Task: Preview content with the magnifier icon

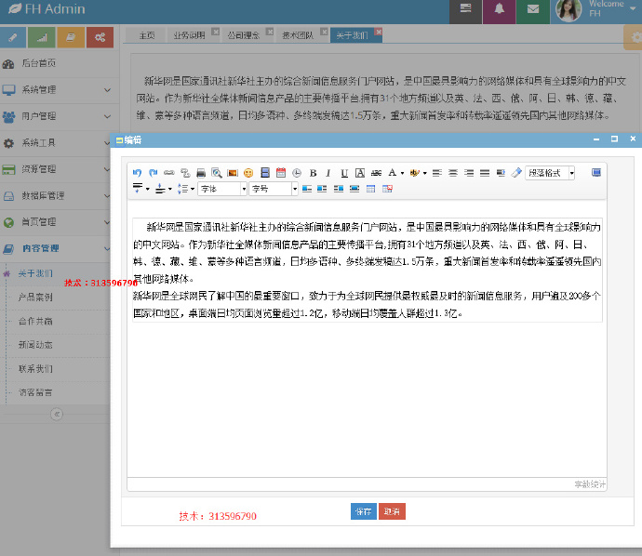Action: click(x=217, y=173)
